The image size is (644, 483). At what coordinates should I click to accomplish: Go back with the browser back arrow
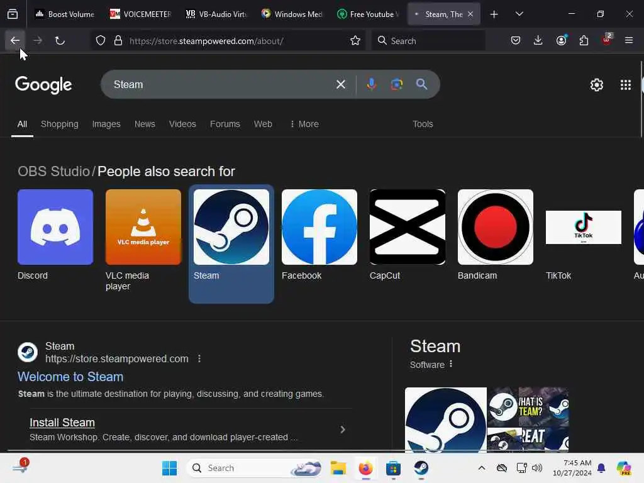point(15,41)
